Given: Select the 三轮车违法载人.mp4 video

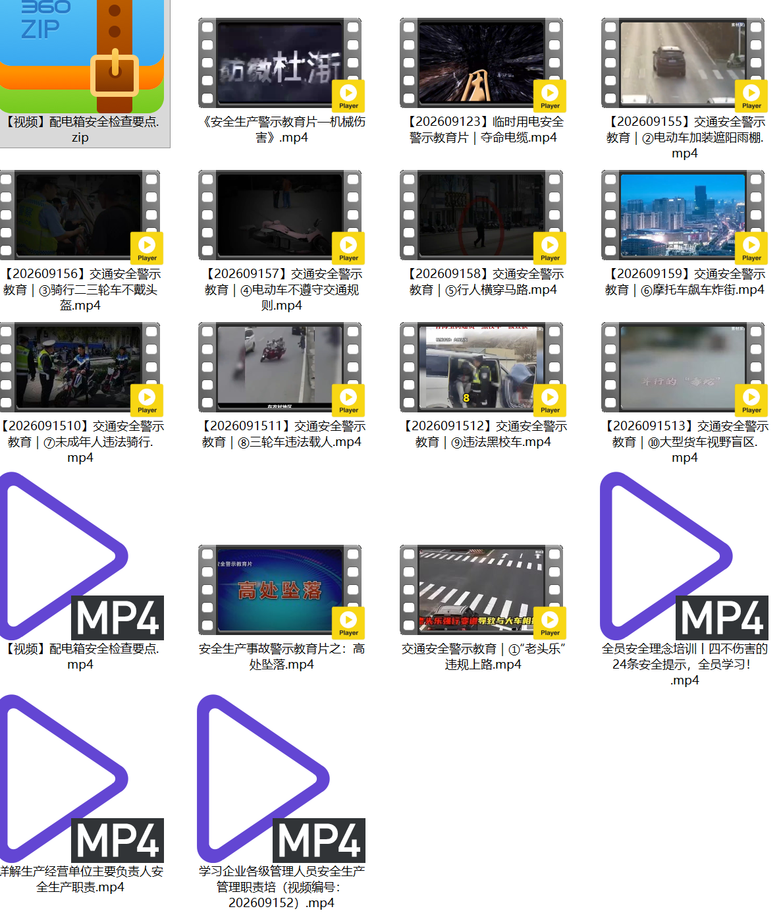Looking at the screenshot, I should (x=280, y=368).
